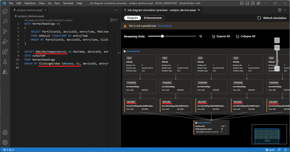Click Collapse All in diagram toolbar
The image size is (290, 152).
(x=246, y=36)
